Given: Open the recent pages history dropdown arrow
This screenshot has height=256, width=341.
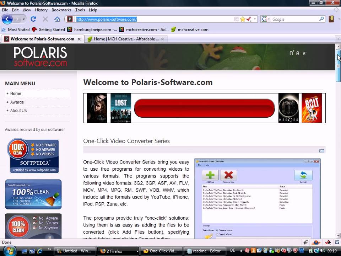Looking at the screenshot, I should pyautogui.click(x=24, y=19).
